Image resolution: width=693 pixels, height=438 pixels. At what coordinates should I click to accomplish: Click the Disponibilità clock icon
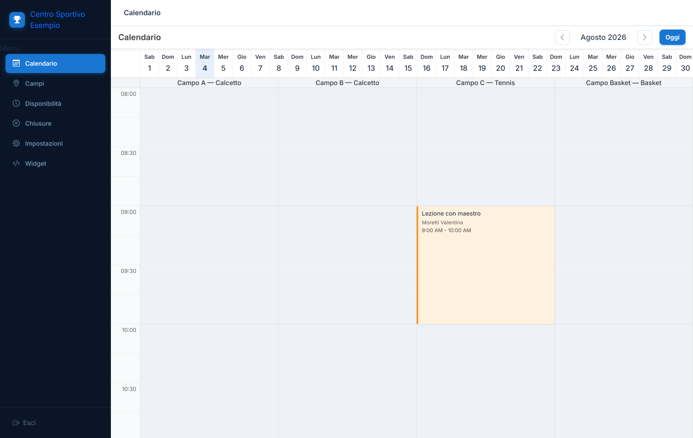coord(16,103)
